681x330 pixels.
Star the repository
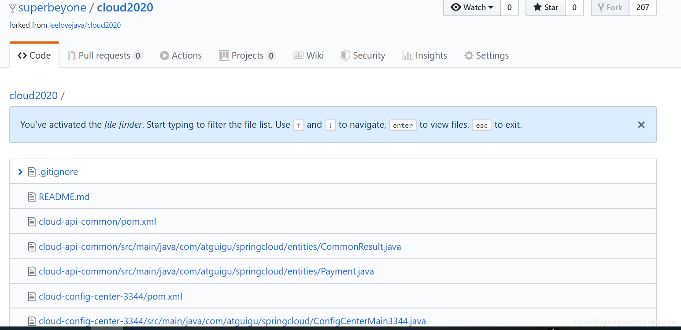click(545, 7)
